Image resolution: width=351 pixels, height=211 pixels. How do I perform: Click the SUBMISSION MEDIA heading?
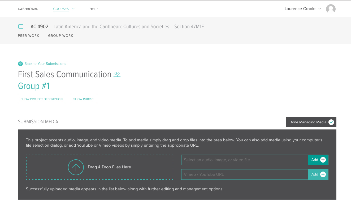coord(38,122)
